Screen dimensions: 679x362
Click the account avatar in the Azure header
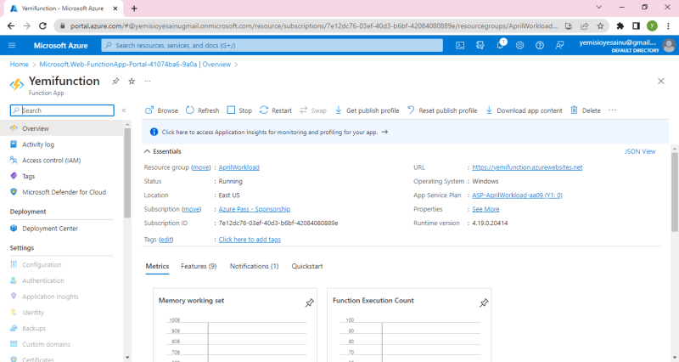click(x=669, y=45)
